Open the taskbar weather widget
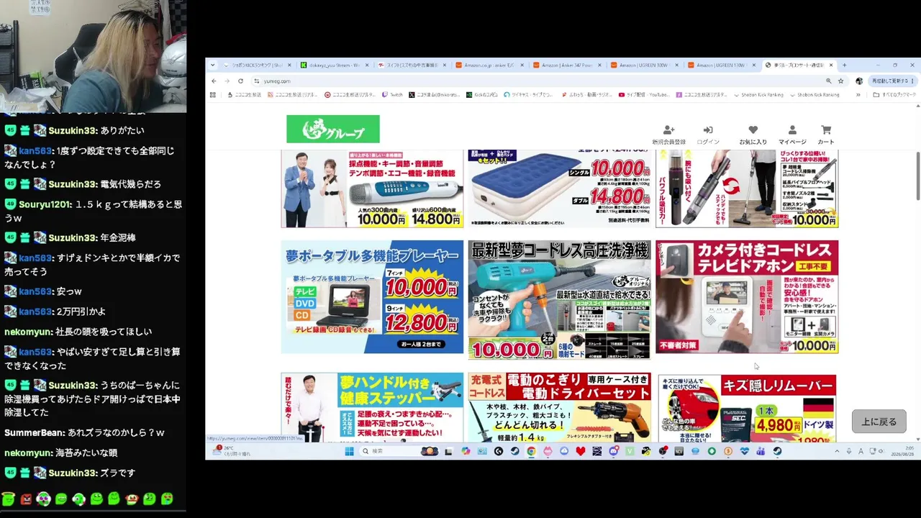Viewport: 921px width, 518px height. pyautogui.click(x=232, y=451)
